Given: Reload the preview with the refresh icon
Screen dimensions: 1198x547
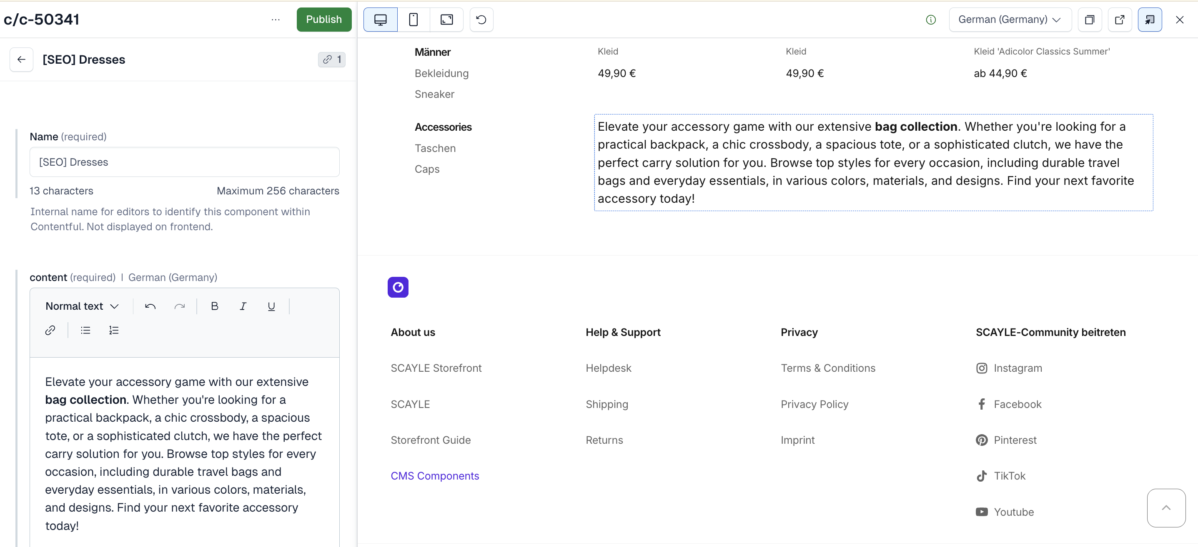Looking at the screenshot, I should click(x=481, y=20).
